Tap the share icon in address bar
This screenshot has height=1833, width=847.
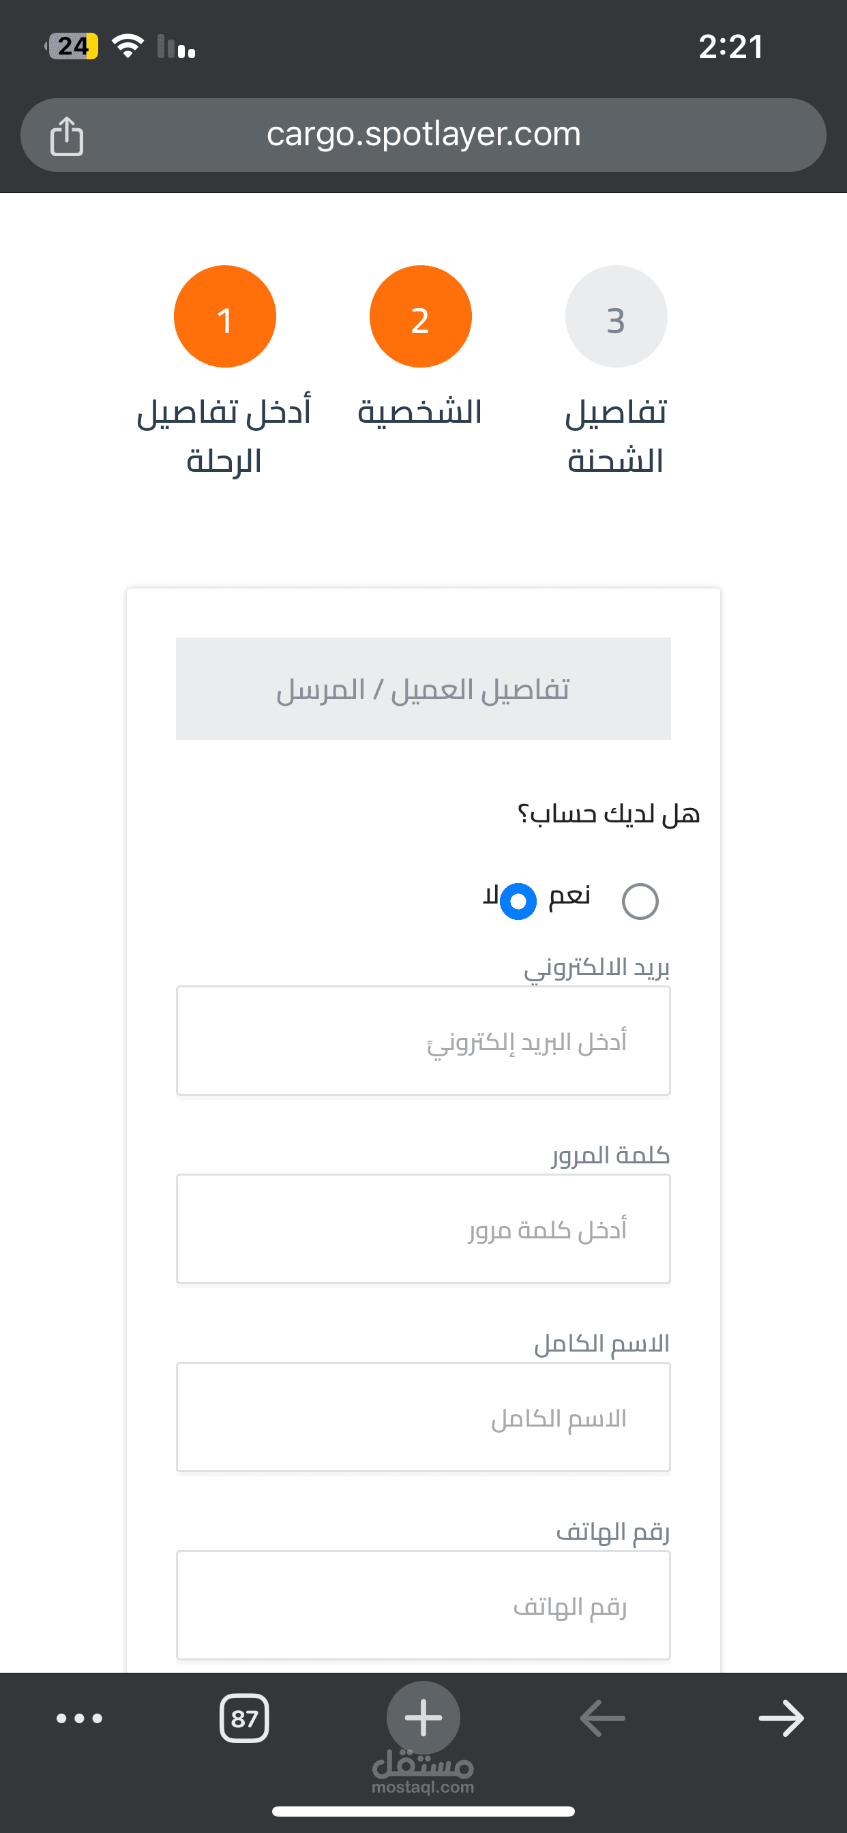(x=67, y=135)
